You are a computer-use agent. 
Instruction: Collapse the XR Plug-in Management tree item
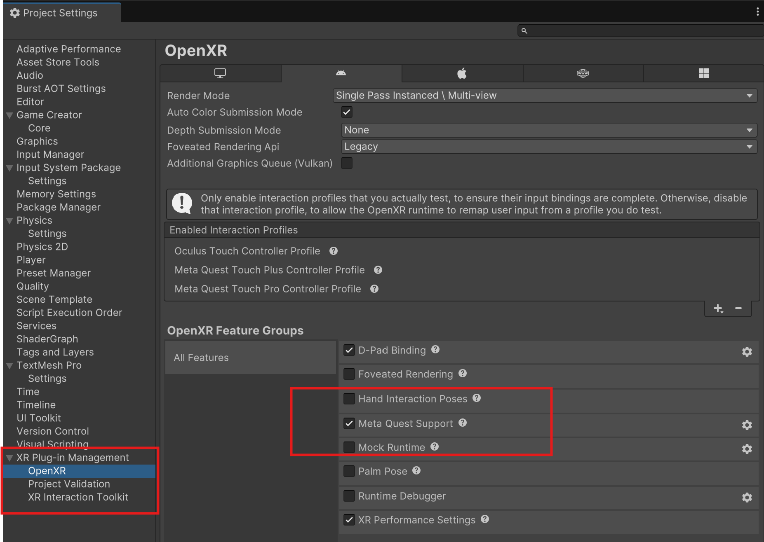[x=9, y=458]
